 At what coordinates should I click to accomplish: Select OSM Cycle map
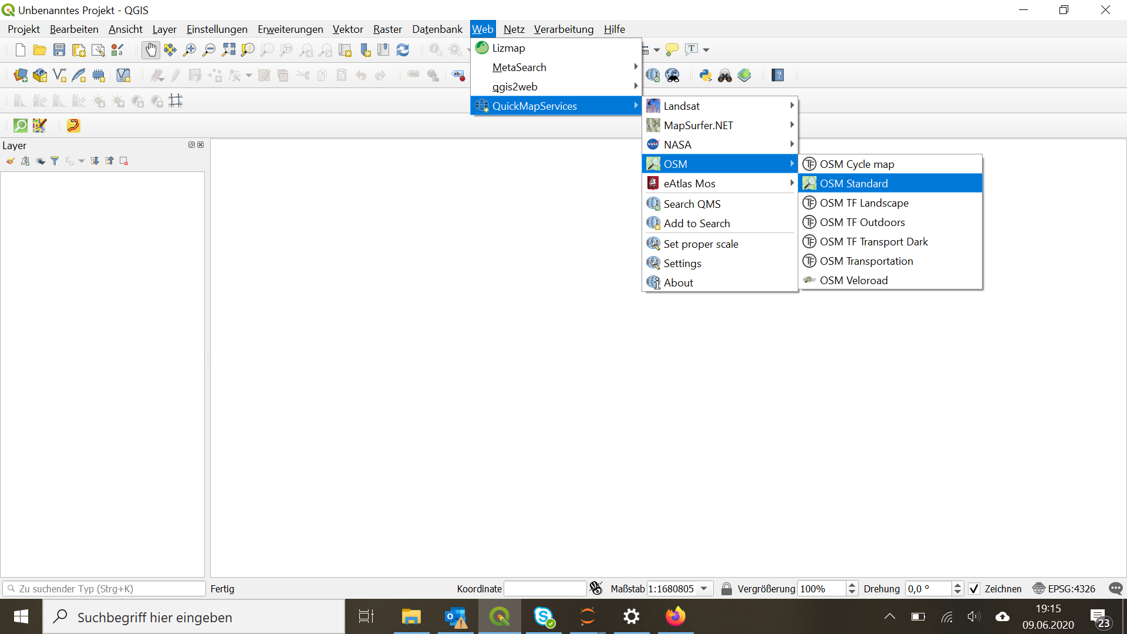[x=890, y=164]
